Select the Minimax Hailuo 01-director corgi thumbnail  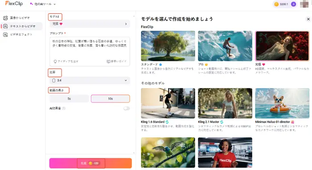pos(282,103)
